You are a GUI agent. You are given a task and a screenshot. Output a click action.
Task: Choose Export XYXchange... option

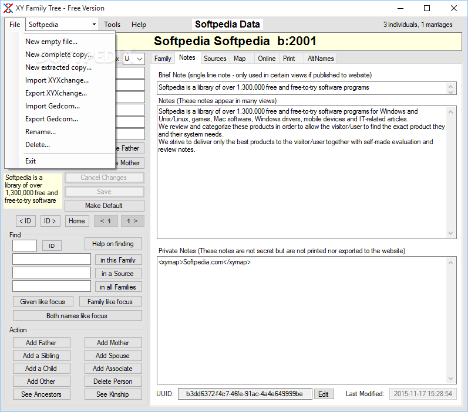56,93
